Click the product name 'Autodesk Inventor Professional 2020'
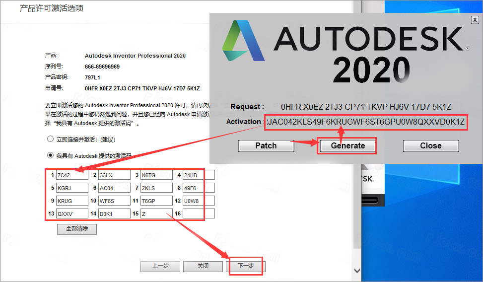The image size is (483, 282). point(135,56)
